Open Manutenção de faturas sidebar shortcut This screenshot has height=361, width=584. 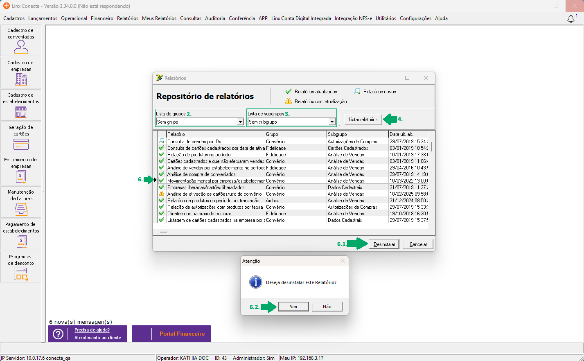click(21, 202)
